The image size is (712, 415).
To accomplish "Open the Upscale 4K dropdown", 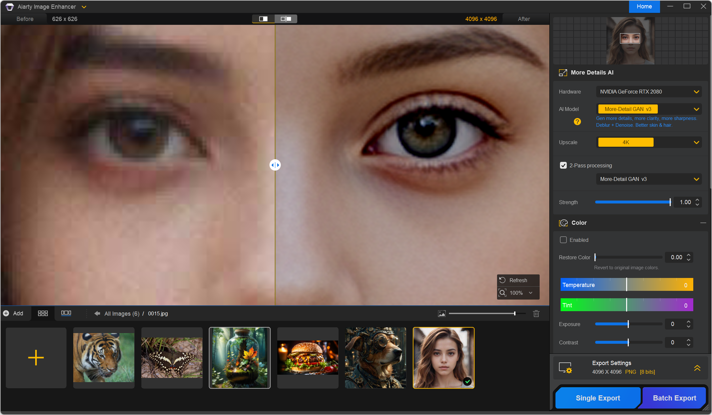I will click(649, 143).
